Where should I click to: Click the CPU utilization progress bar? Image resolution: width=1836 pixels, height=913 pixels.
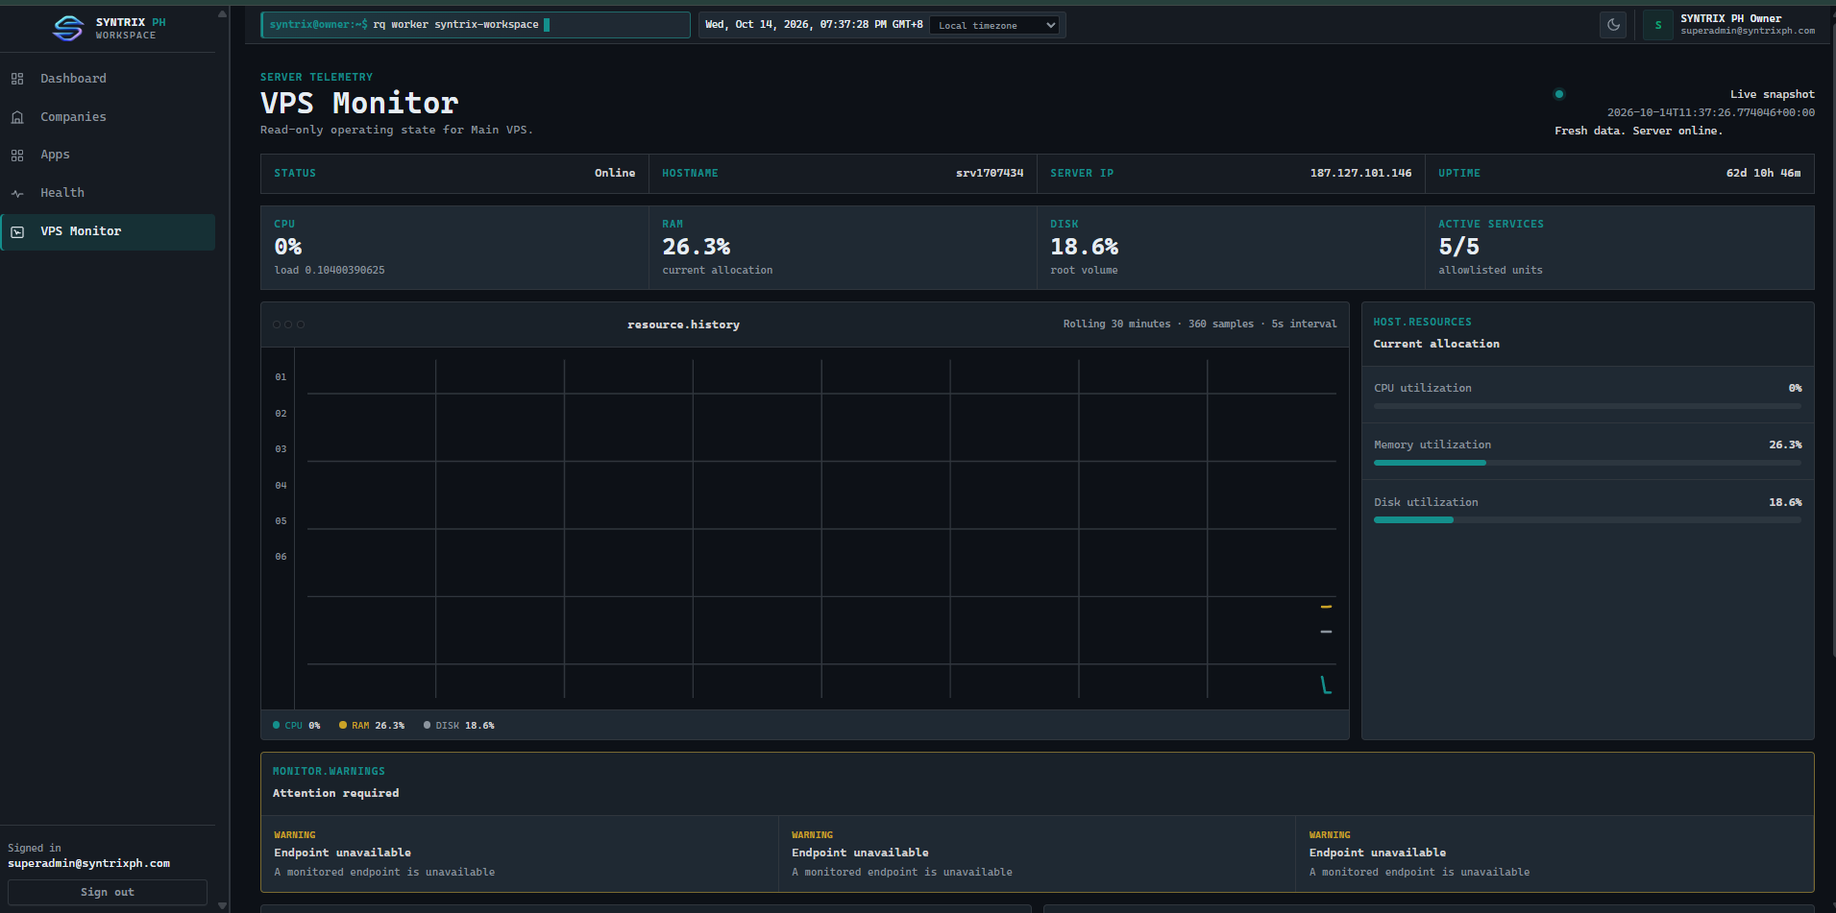pos(1587,406)
